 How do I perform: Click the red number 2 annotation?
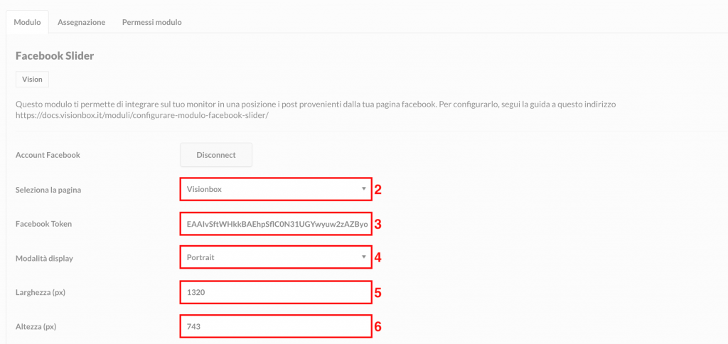click(378, 189)
